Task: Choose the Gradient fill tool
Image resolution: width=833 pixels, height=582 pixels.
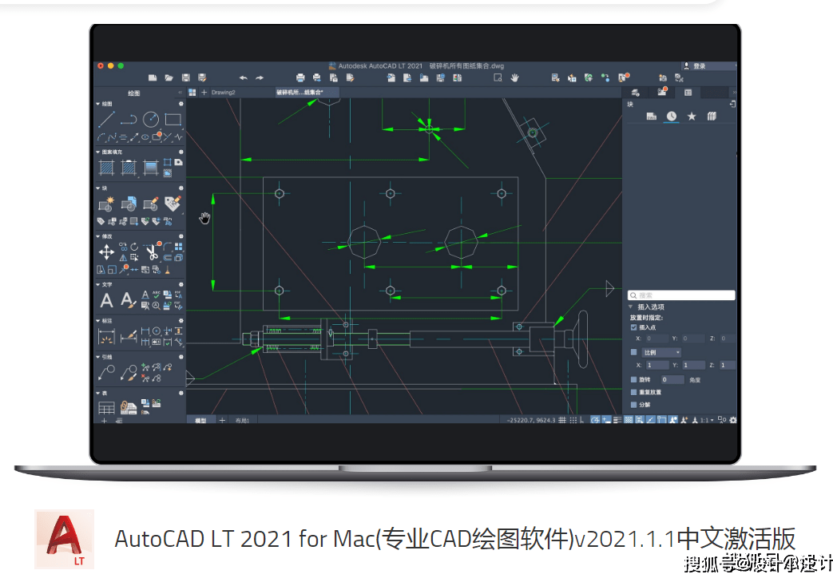Action: [151, 168]
